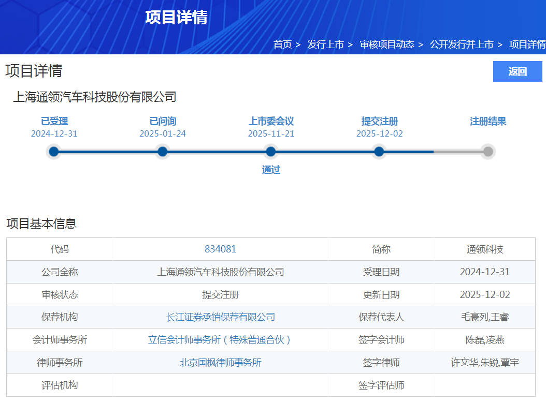Screen dimensions: 546x403
Task: Click the 项目详情 banner title
Action: pyautogui.click(x=176, y=18)
